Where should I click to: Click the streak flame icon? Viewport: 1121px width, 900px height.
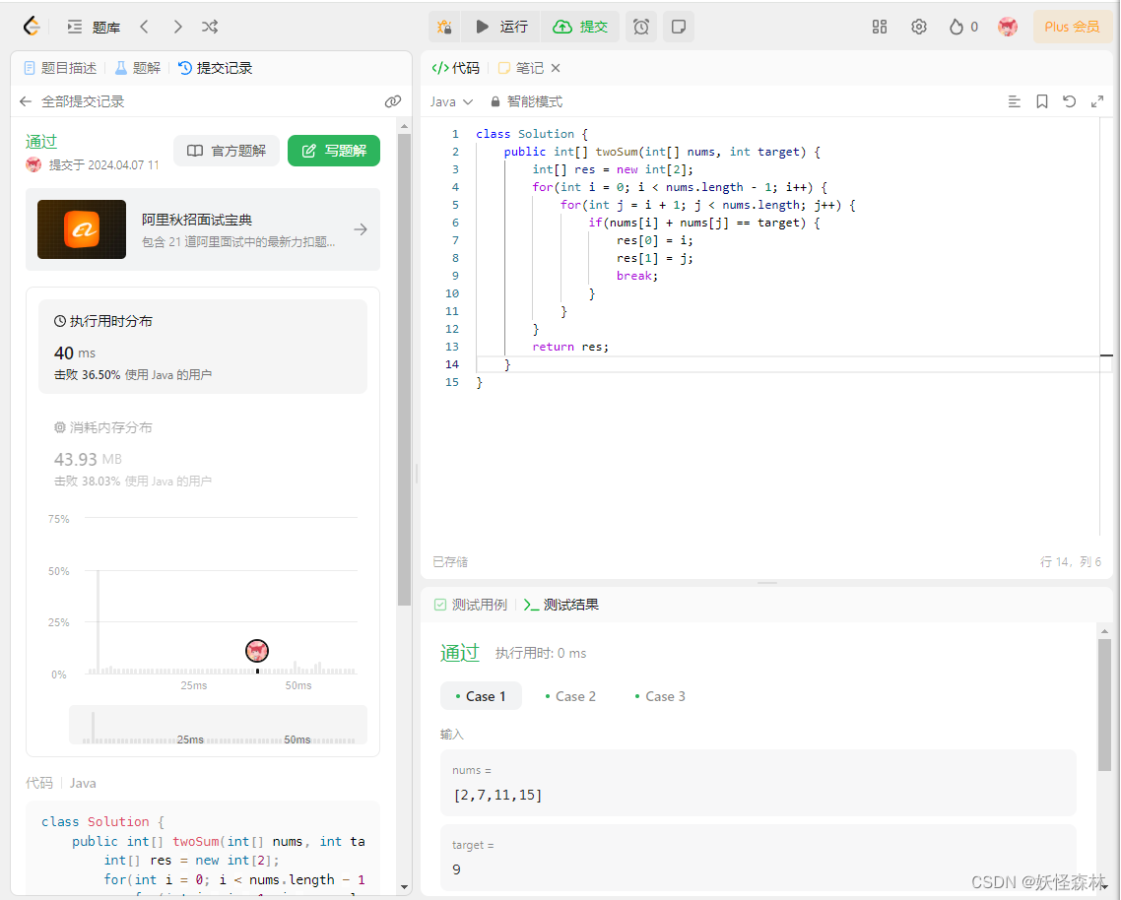(956, 28)
